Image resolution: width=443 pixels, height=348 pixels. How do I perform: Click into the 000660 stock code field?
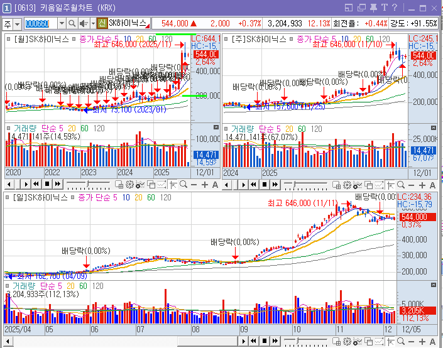(x=41, y=23)
